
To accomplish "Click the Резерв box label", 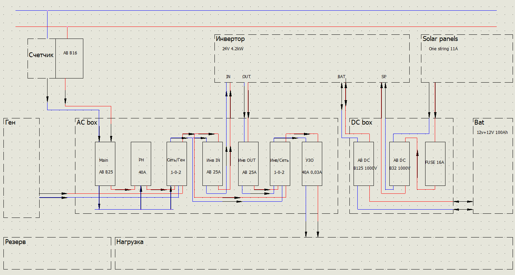I will (x=15, y=242).
